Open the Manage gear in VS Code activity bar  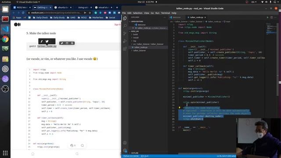[x=125, y=151]
